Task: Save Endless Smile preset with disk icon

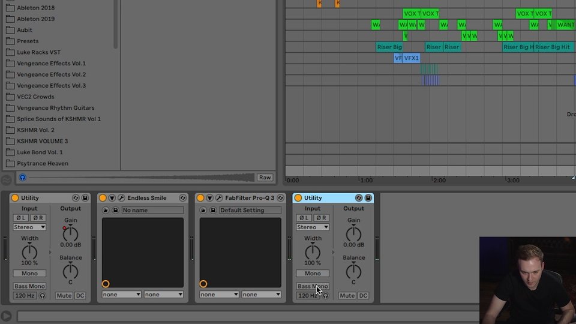Action: [x=115, y=210]
